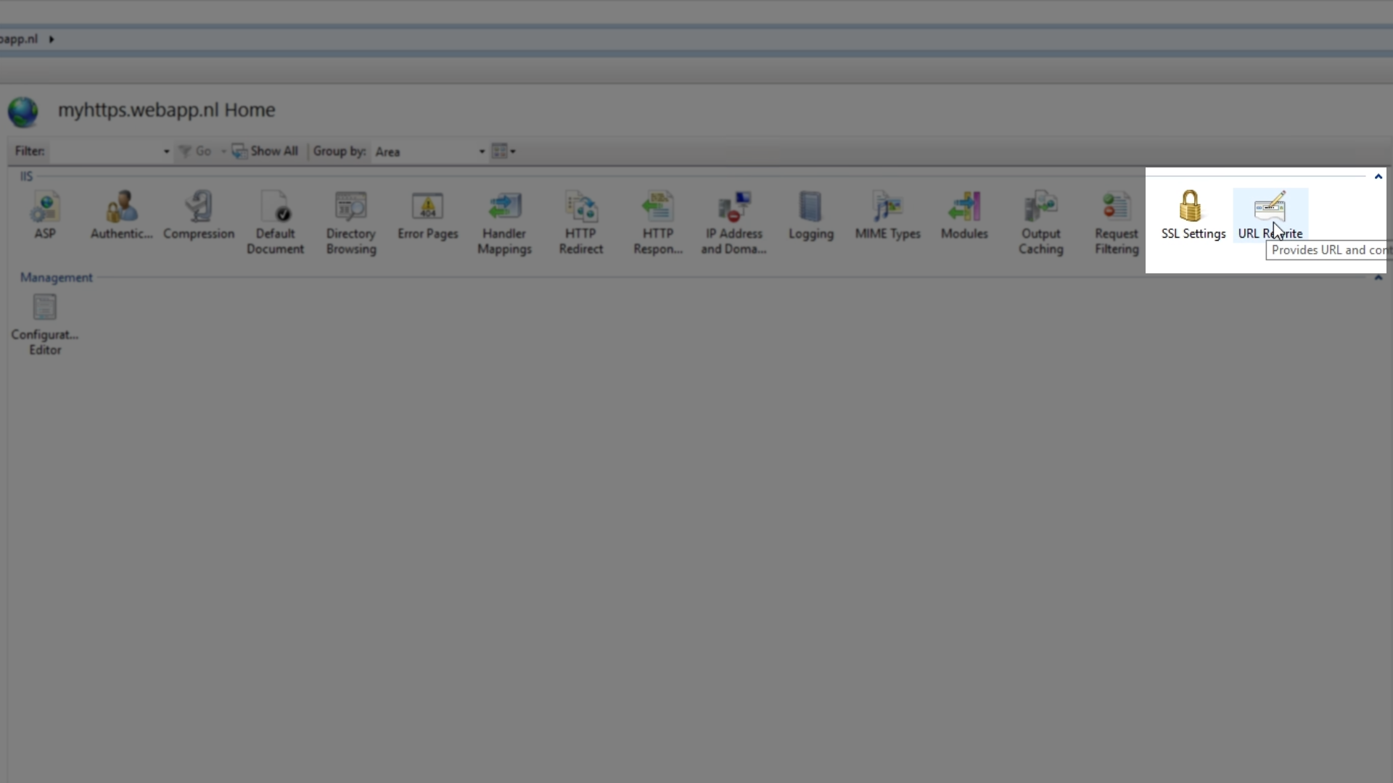Collapse the Management section chevron
Viewport: 1393px width, 783px height.
click(1378, 278)
